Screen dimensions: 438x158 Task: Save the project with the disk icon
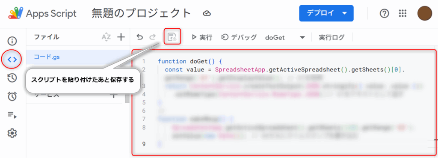[x=172, y=37]
